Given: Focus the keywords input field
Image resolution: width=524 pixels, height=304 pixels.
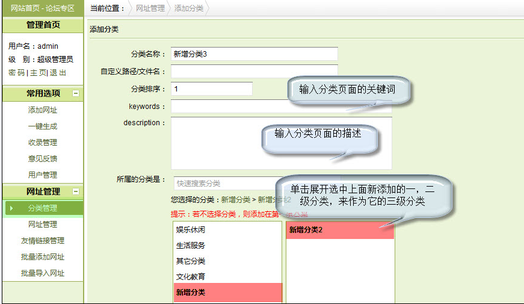Looking at the screenshot, I should tap(282, 107).
